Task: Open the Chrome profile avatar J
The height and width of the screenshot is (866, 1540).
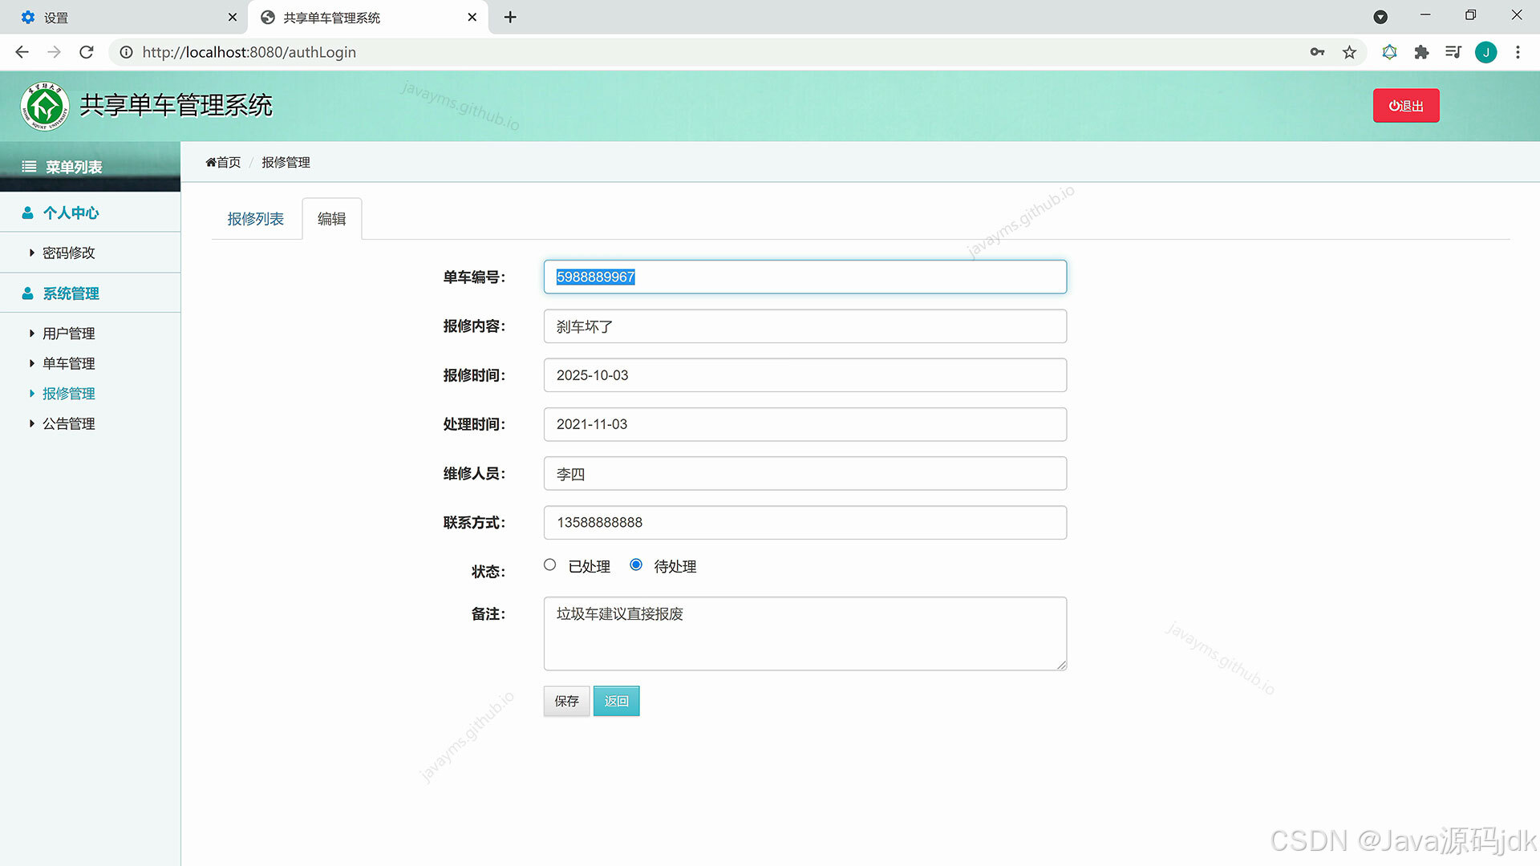Action: pyautogui.click(x=1485, y=52)
